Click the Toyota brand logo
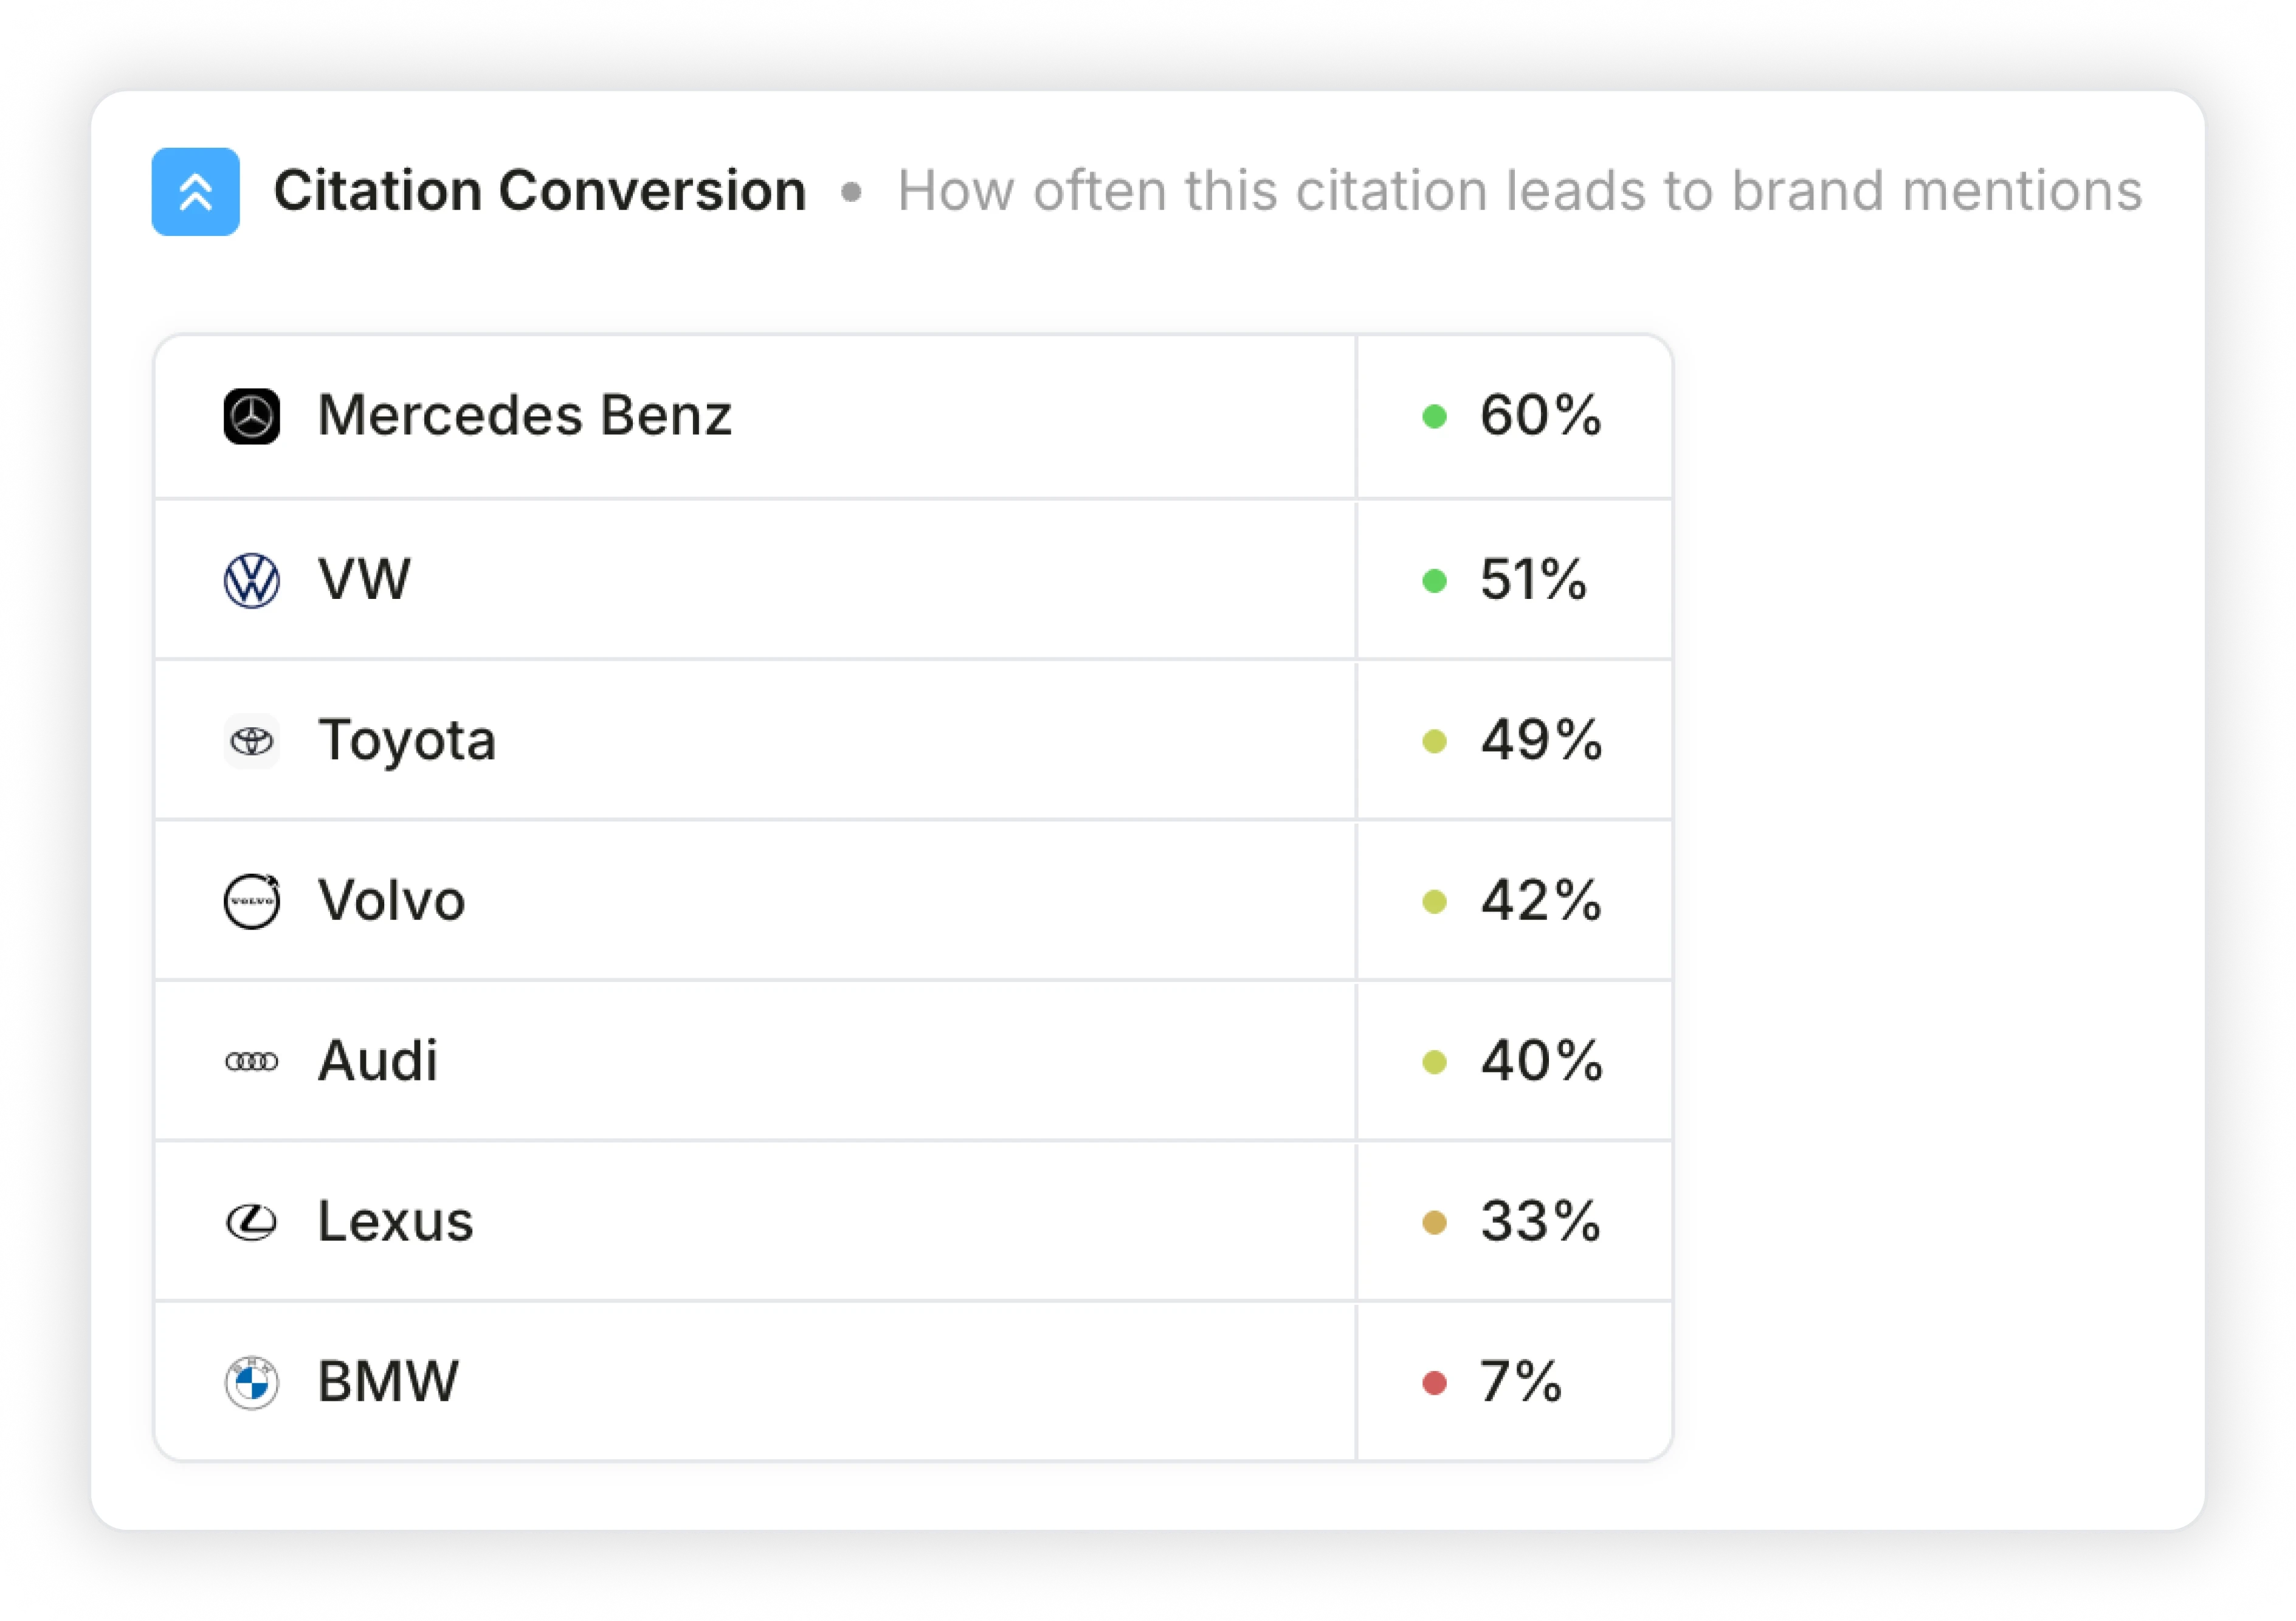 click(252, 742)
